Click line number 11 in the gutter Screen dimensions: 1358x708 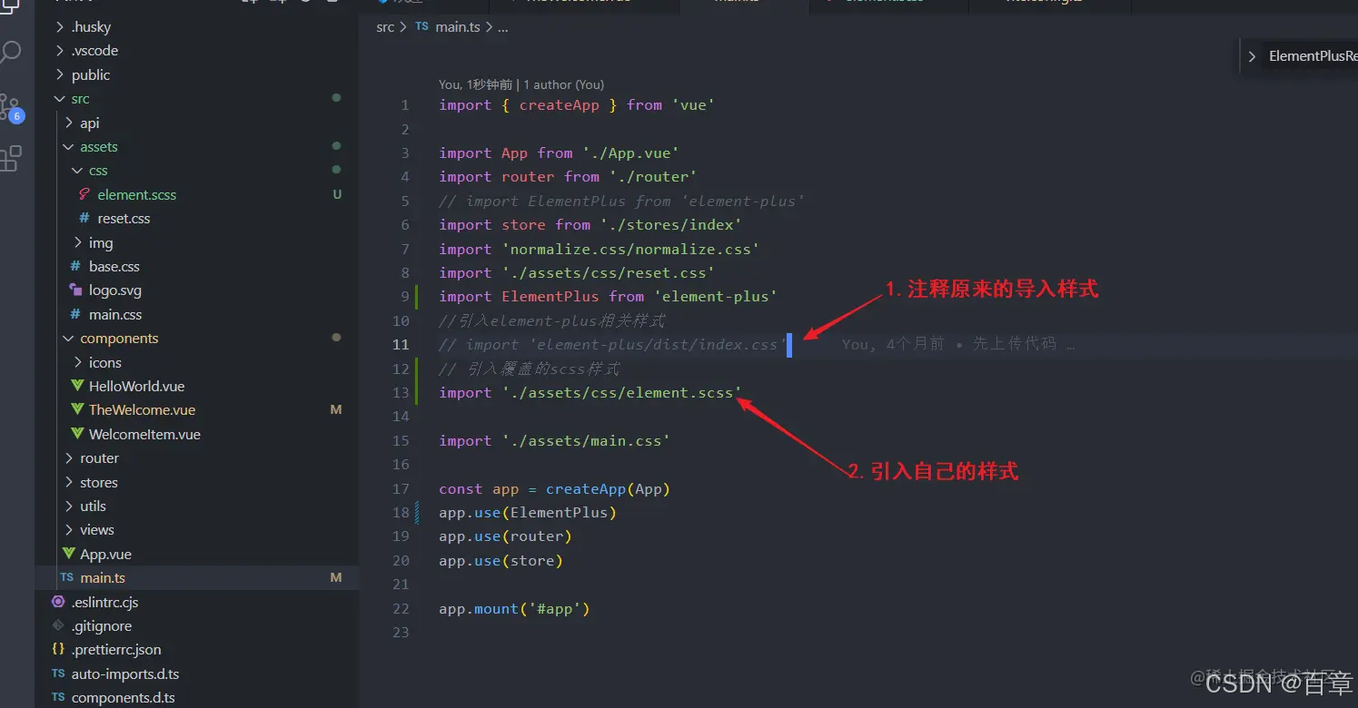(x=401, y=345)
